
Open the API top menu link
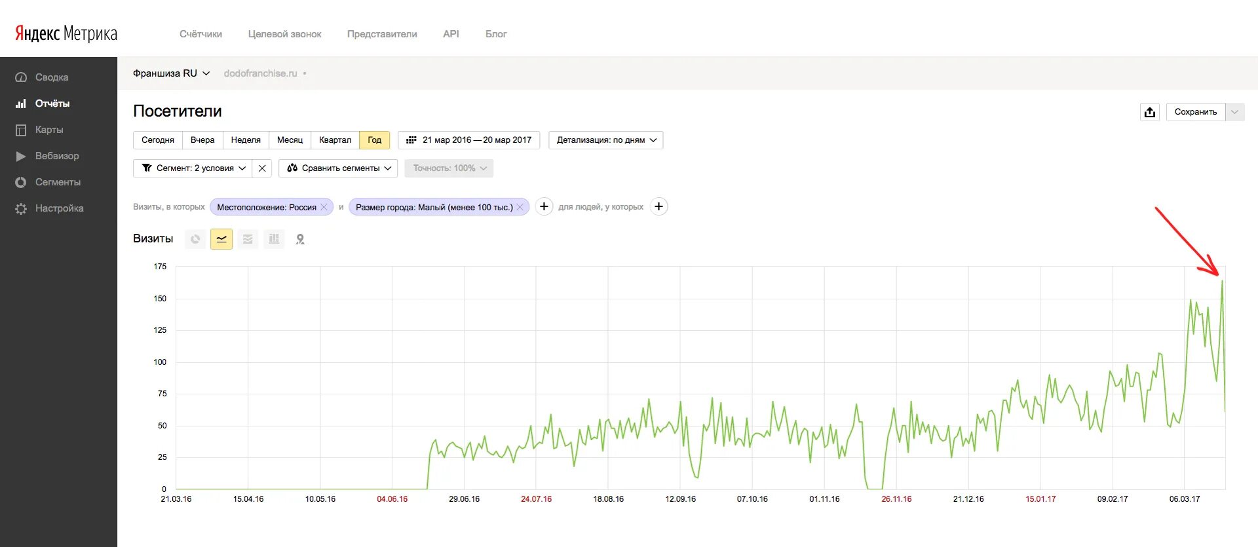451,34
